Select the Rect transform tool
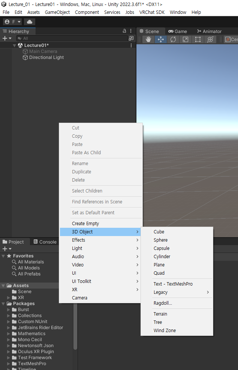This screenshot has height=370, width=238. (198, 39)
